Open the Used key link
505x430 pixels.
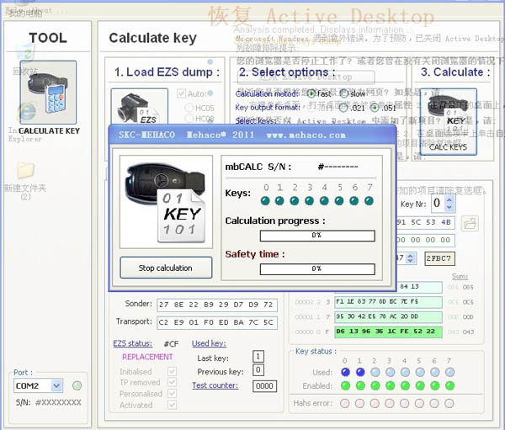tap(209, 343)
